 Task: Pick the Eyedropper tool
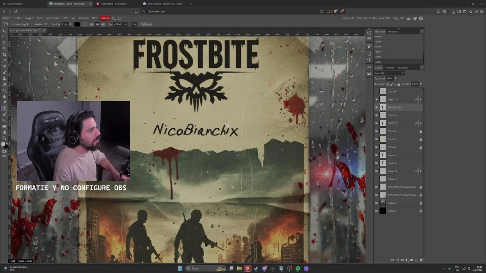click(x=5, y=61)
